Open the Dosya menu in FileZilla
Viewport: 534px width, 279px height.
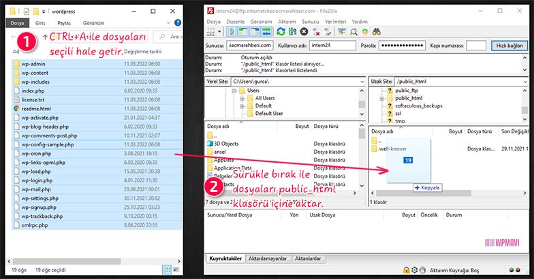click(214, 22)
